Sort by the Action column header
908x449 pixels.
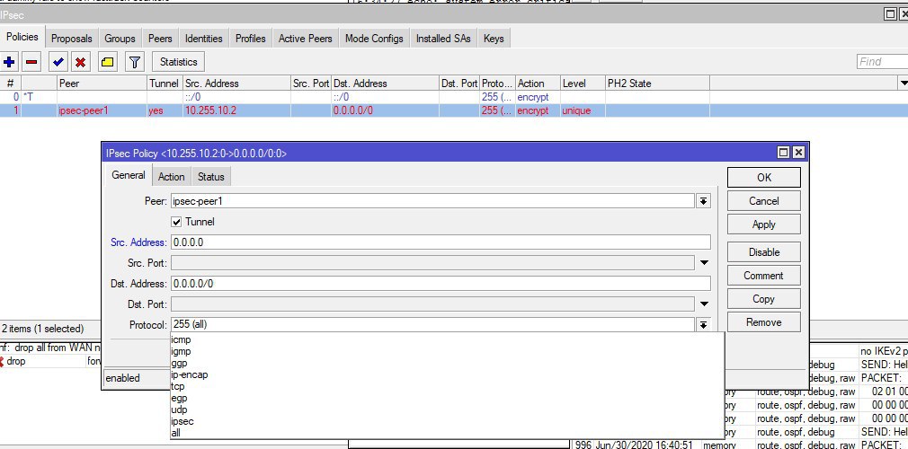pyautogui.click(x=538, y=84)
